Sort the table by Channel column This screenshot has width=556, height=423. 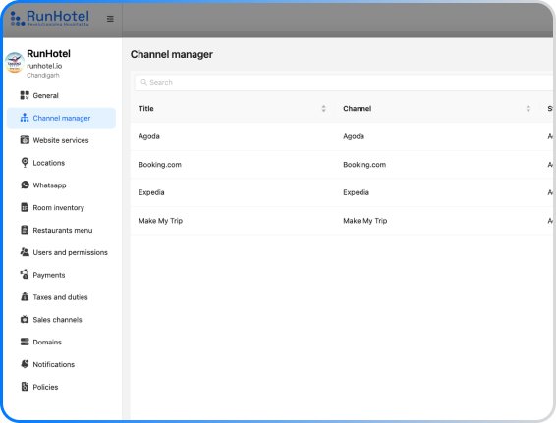528,108
